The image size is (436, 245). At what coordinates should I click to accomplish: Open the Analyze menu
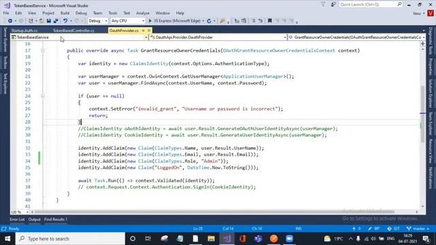(x=142, y=13)
